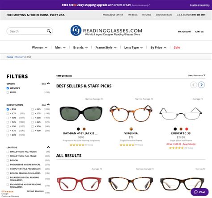Open Ray-Ban 4101 Jackie product title
This screenshot has height=198, width=212.
point(81,133)
